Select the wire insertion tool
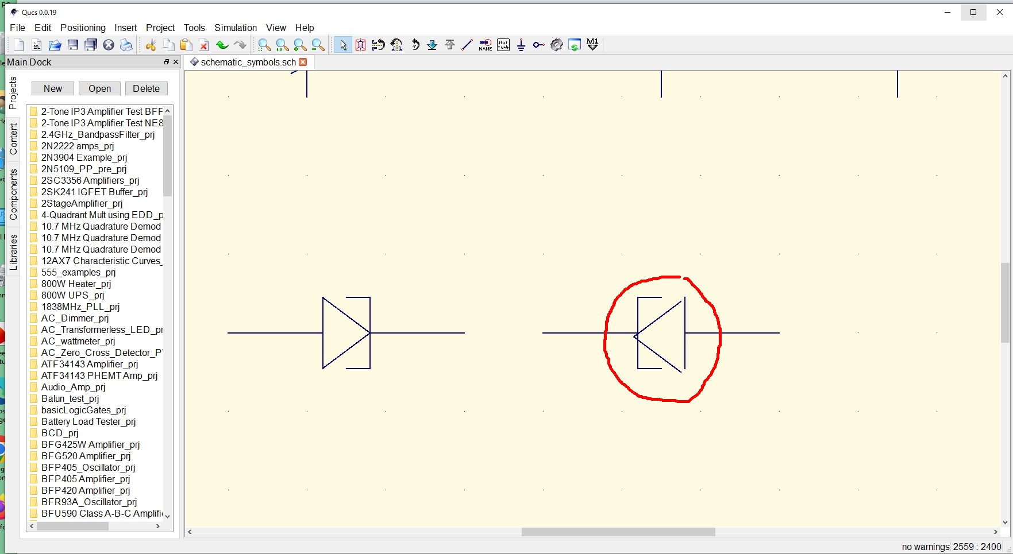The width and height of the screenshot is (1013, 554). (467, 45)
